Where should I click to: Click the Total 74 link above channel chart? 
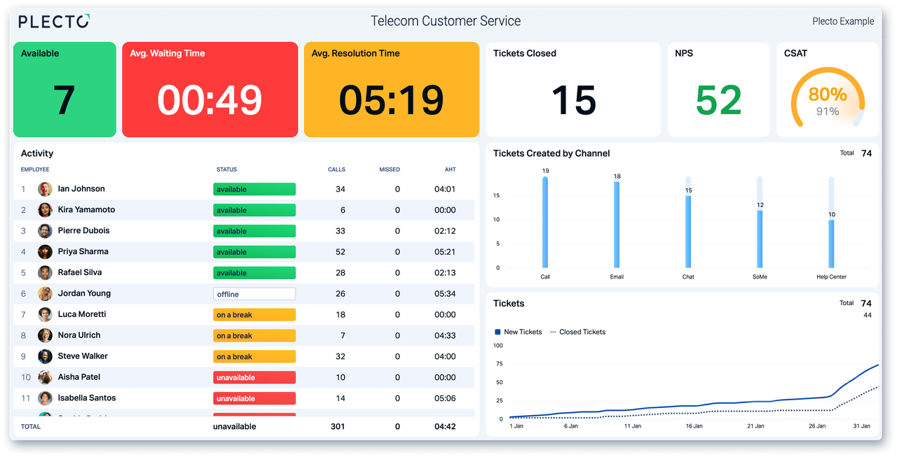coord(856,153)
